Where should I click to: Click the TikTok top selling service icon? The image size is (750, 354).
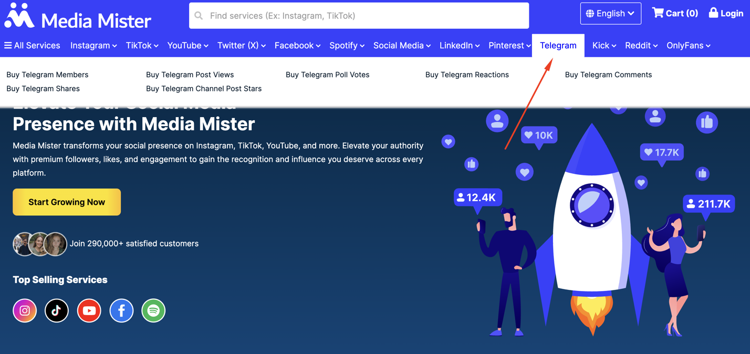57,310
